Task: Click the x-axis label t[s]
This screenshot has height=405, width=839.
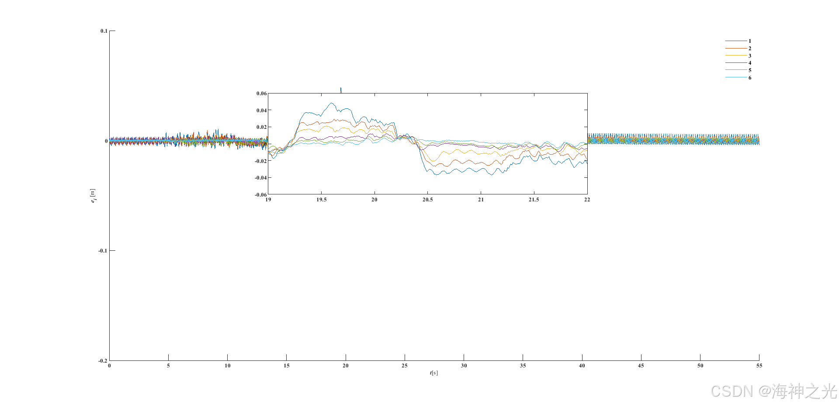Action: [433, 373]
